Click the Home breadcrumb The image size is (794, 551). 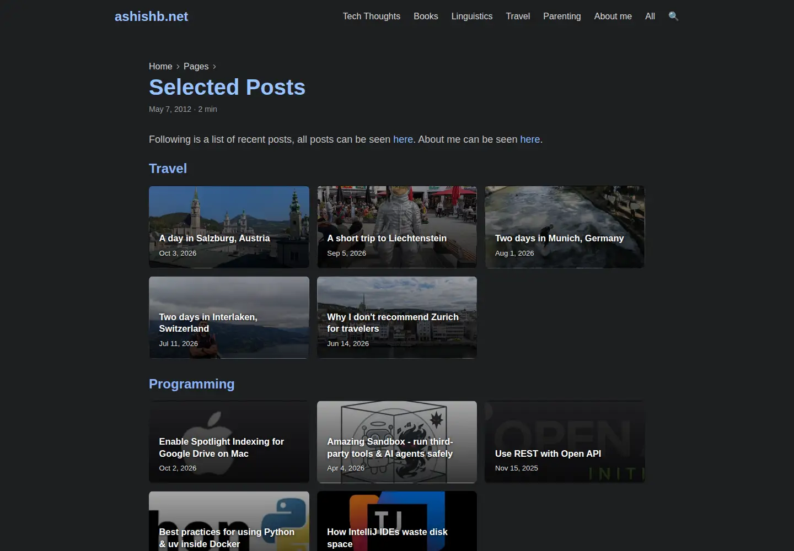click(x=160, y=66)
